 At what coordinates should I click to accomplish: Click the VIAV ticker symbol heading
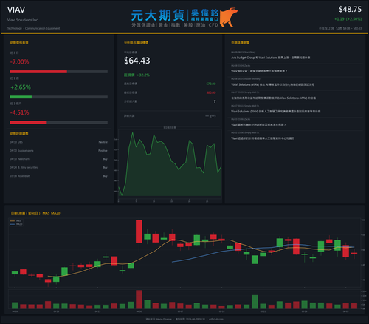[16, 10]
